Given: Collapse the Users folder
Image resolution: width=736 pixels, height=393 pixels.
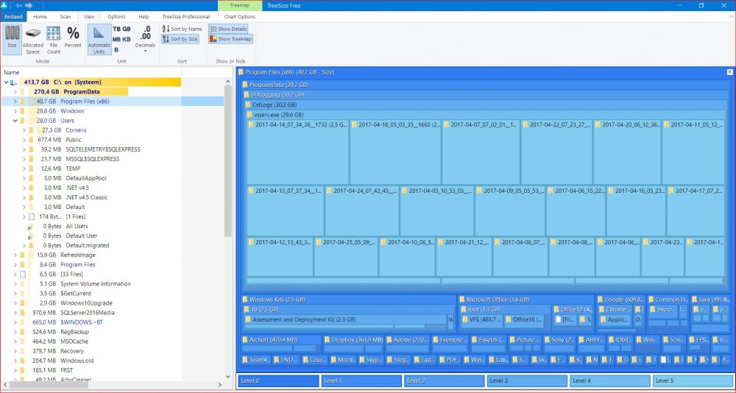Looking at the screenshot, I should click(x=15, y=121).
